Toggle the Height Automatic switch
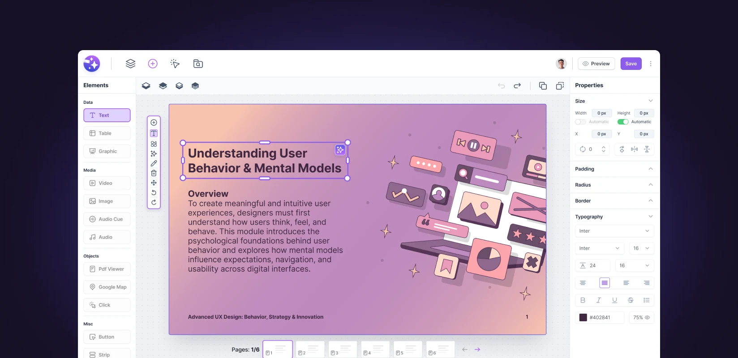738x358 pixels. [x=623, y=122]
